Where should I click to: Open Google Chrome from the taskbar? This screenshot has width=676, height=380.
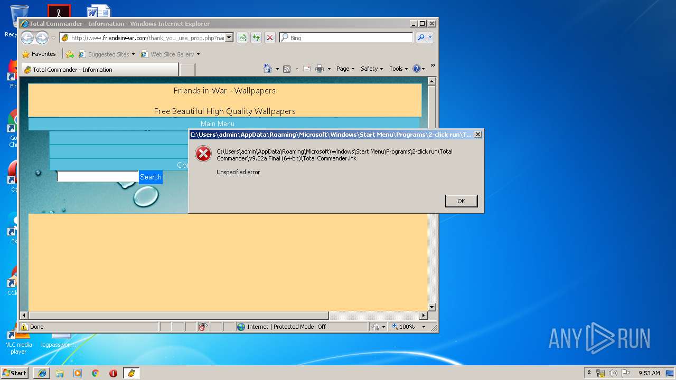pyautogui.click(x=95, y=373)
